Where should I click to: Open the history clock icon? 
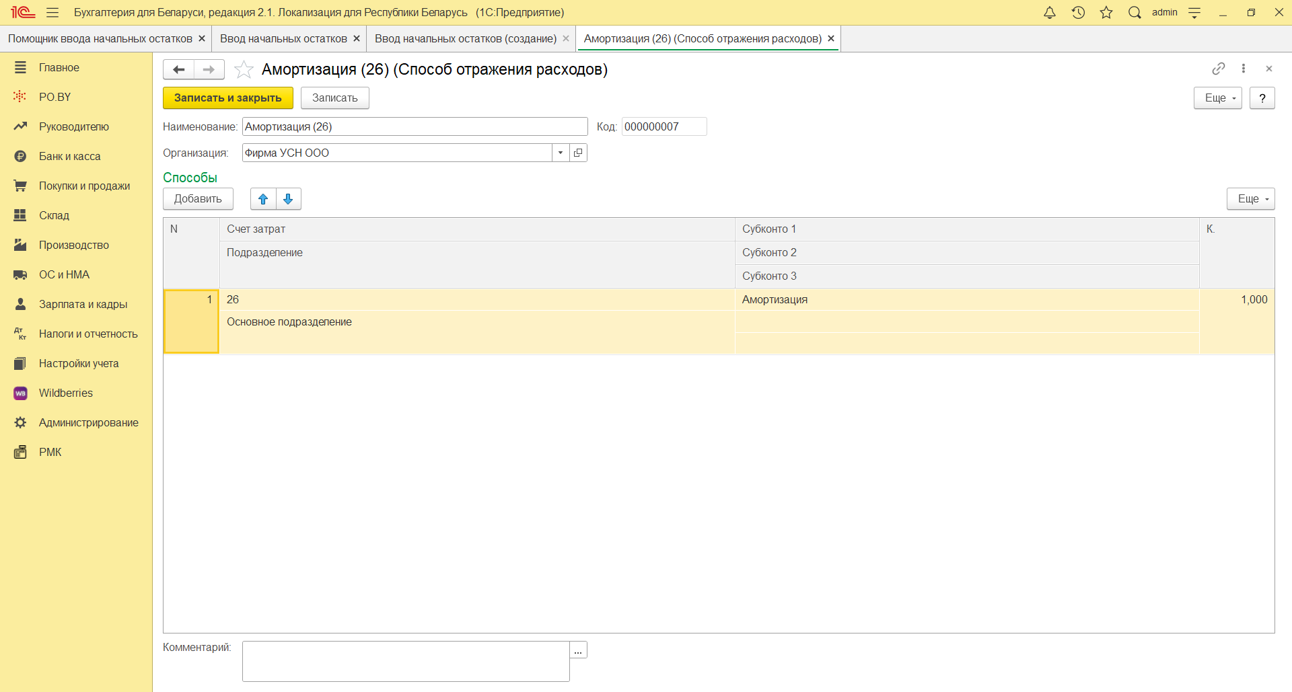pos(1078,13)
